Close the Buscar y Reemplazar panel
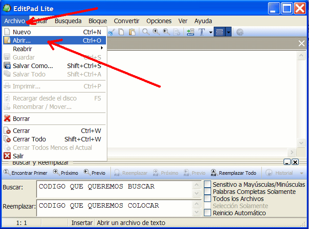This screenshot has height=229, width=309. pyautogui.click(x=295, y=162)
